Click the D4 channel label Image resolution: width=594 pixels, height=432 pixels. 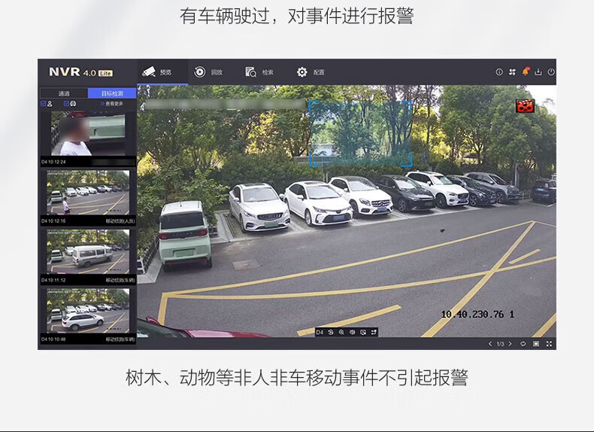(x=320, y=332)
